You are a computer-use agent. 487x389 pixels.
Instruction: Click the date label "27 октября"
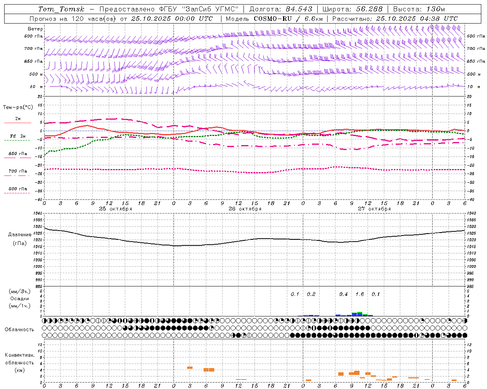click(374, 209)
